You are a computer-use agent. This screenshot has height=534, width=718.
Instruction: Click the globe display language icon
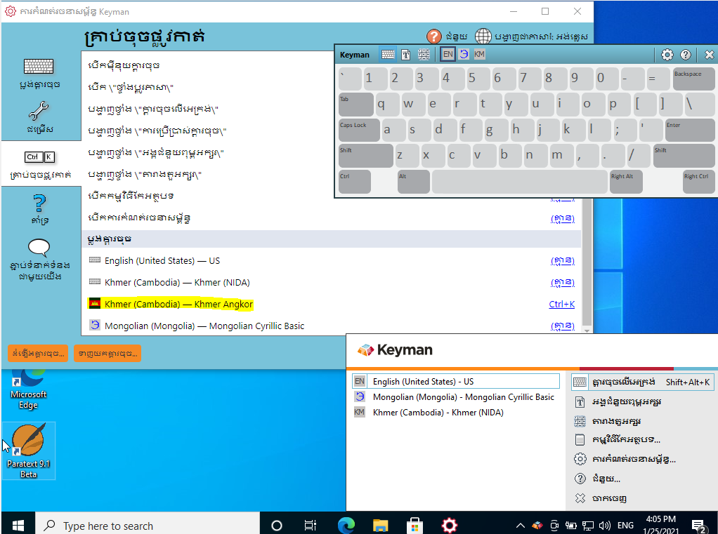tap(483, 36)
